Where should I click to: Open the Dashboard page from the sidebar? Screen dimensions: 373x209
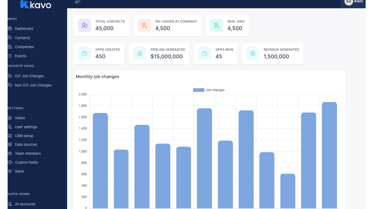pos(24,28)
